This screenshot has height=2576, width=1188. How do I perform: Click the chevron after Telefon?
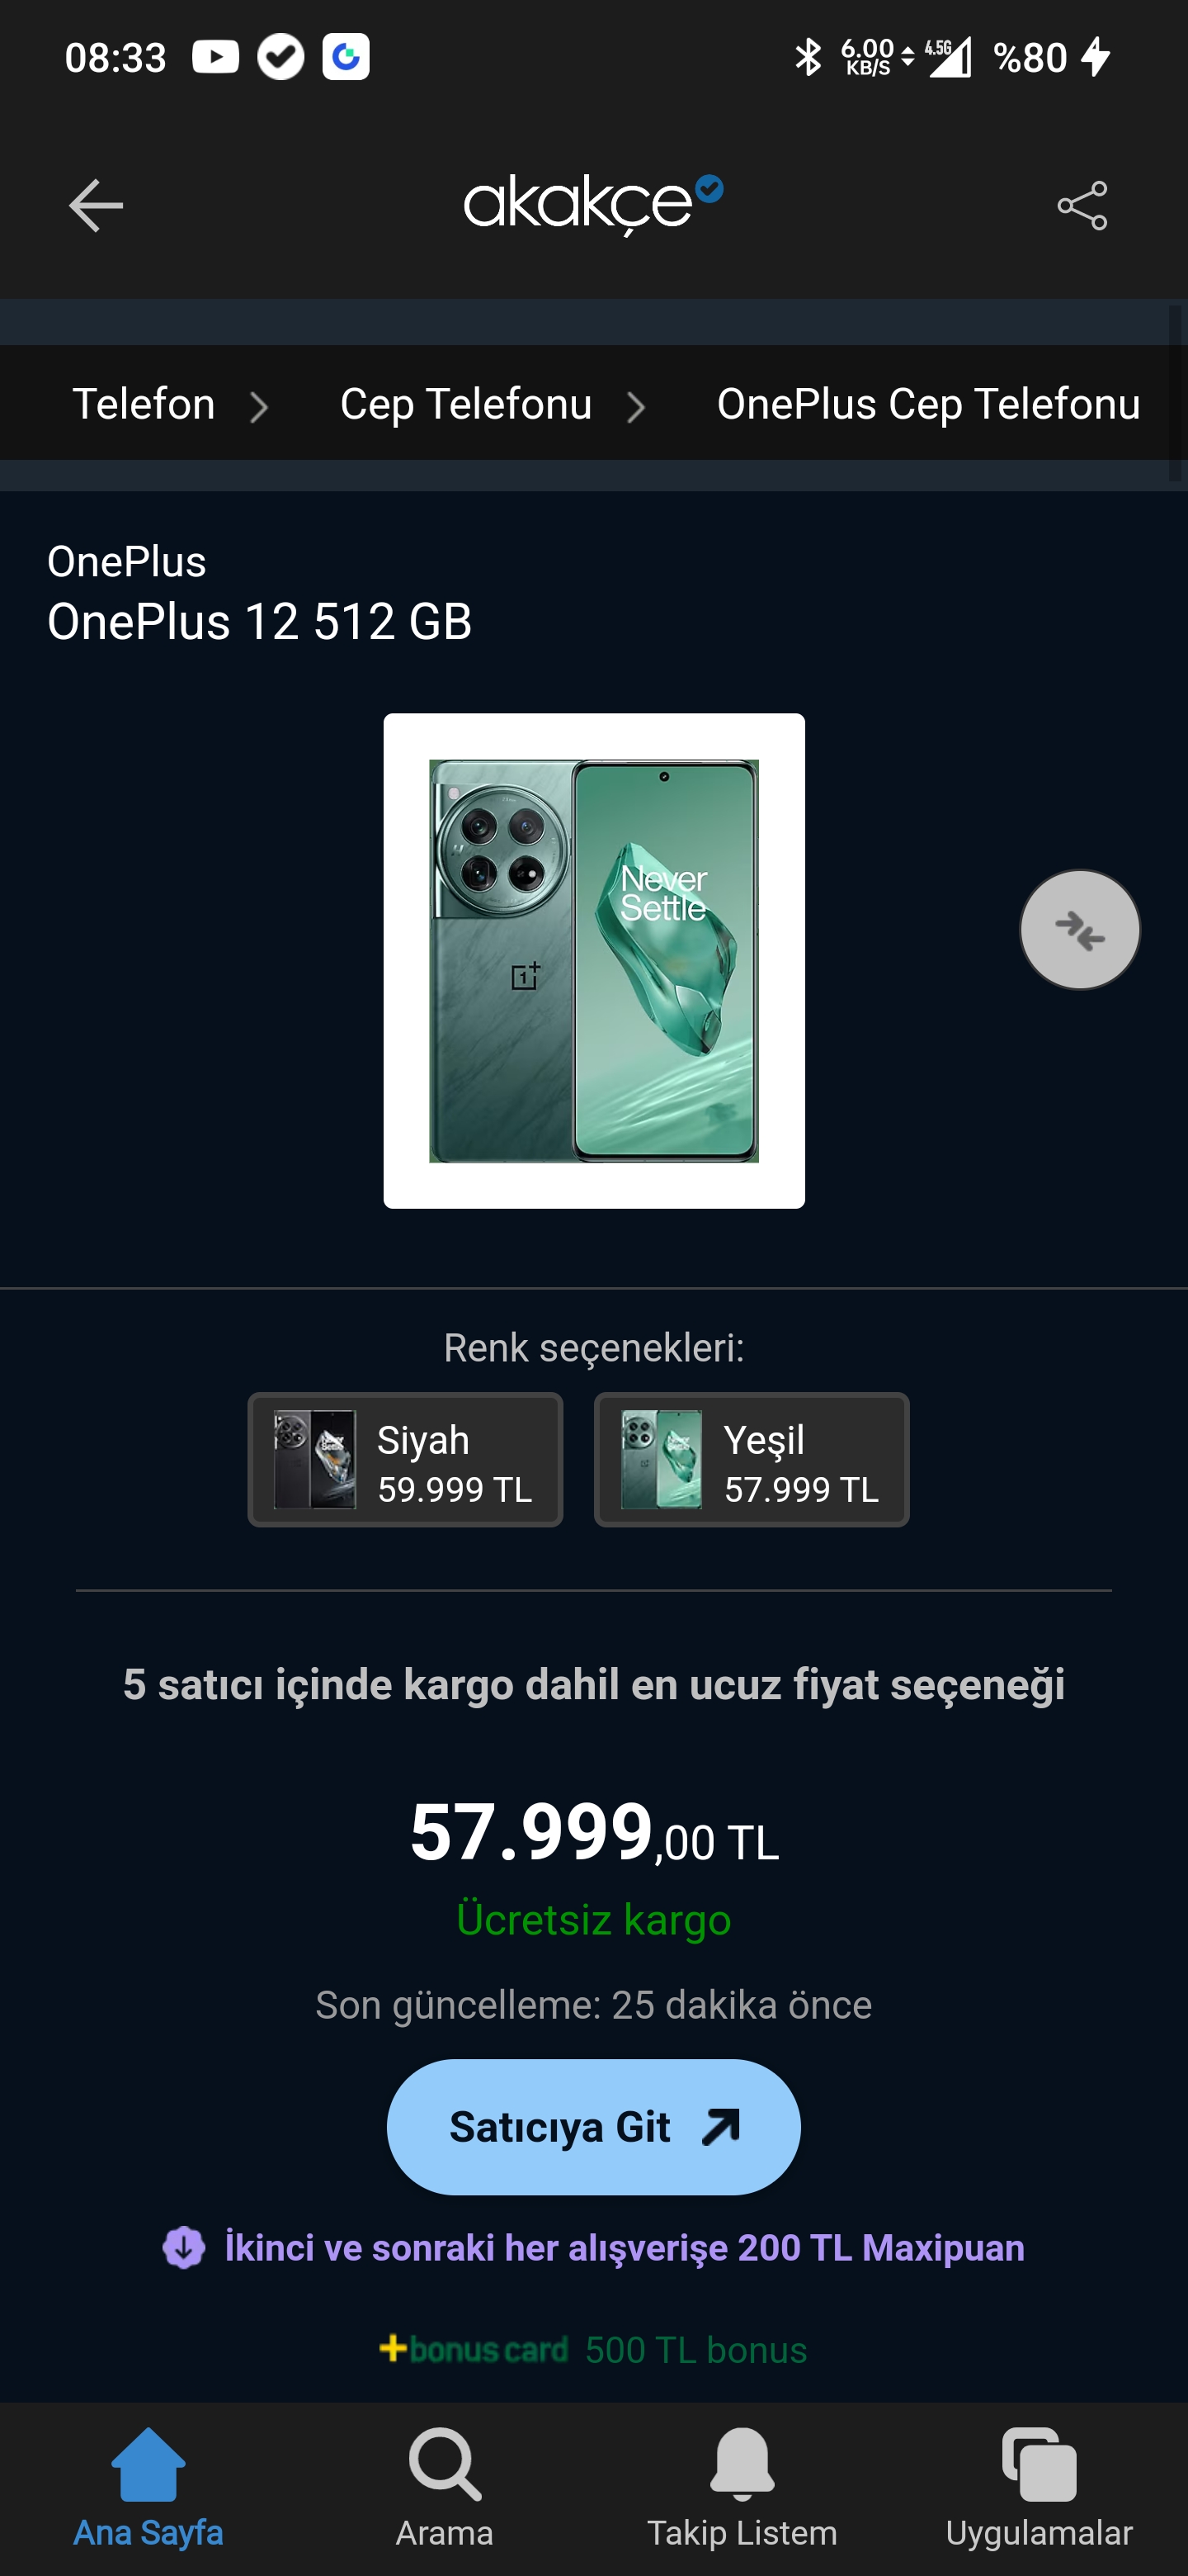point(259,407)
